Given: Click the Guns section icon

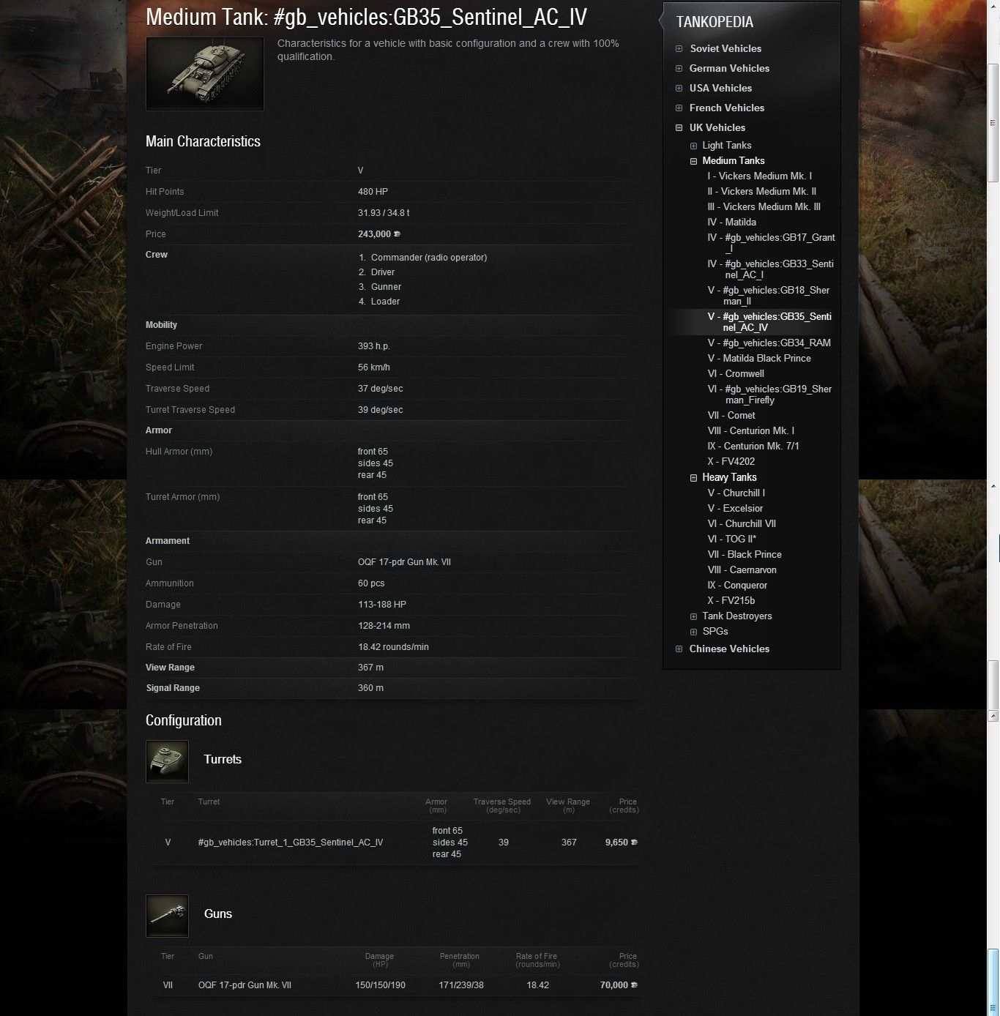Looking at the screenshot, I should [168, 916].
